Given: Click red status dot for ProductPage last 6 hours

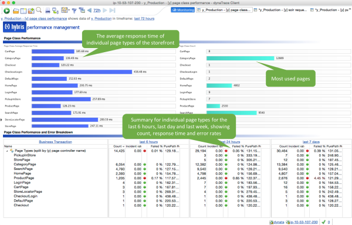Looking at the screenshot, I should (144, 178).
